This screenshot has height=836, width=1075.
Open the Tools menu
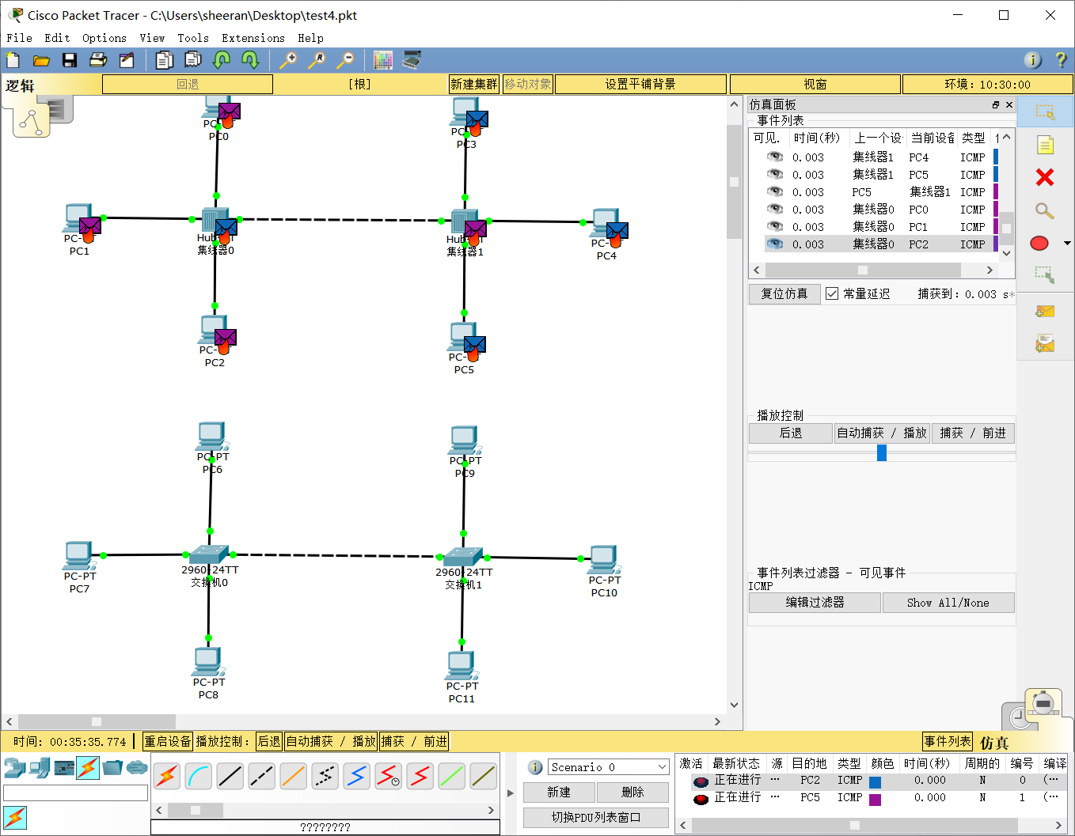193,38
